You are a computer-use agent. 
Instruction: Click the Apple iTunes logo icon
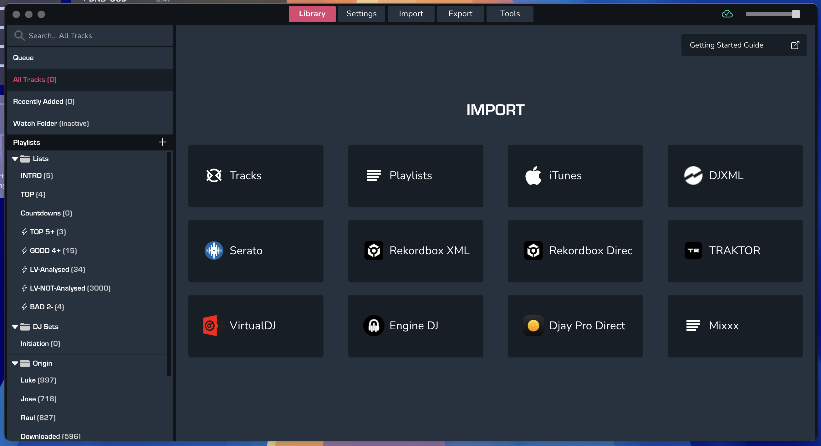533,175
